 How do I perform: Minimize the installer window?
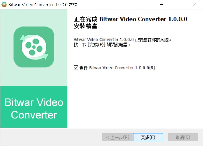pyautogui.click(x=162, y=5)
